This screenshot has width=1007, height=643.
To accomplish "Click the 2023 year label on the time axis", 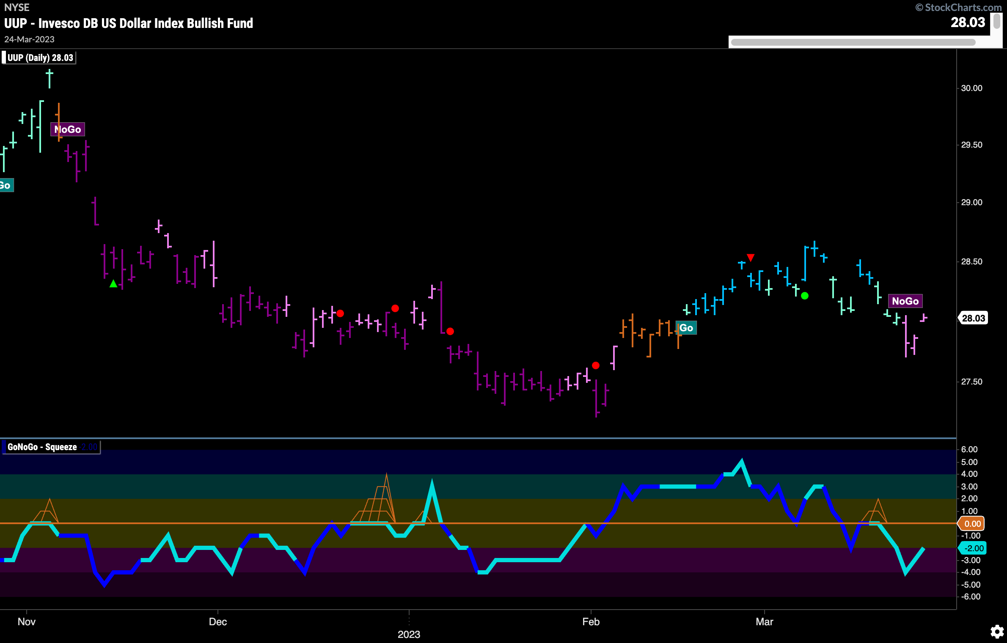I will (x=409, y=634).
